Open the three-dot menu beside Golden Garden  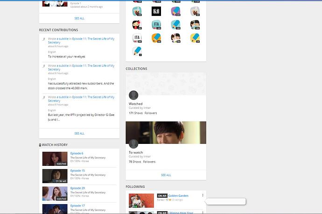(x=203, y=195)
